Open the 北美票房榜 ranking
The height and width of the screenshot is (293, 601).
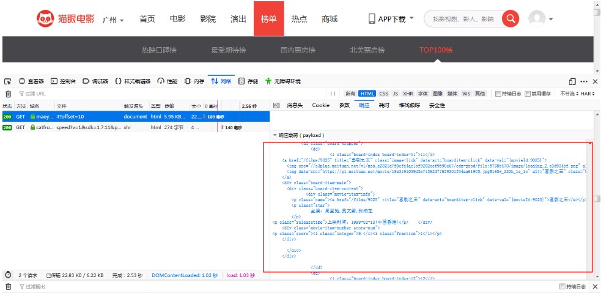[367, 50]
